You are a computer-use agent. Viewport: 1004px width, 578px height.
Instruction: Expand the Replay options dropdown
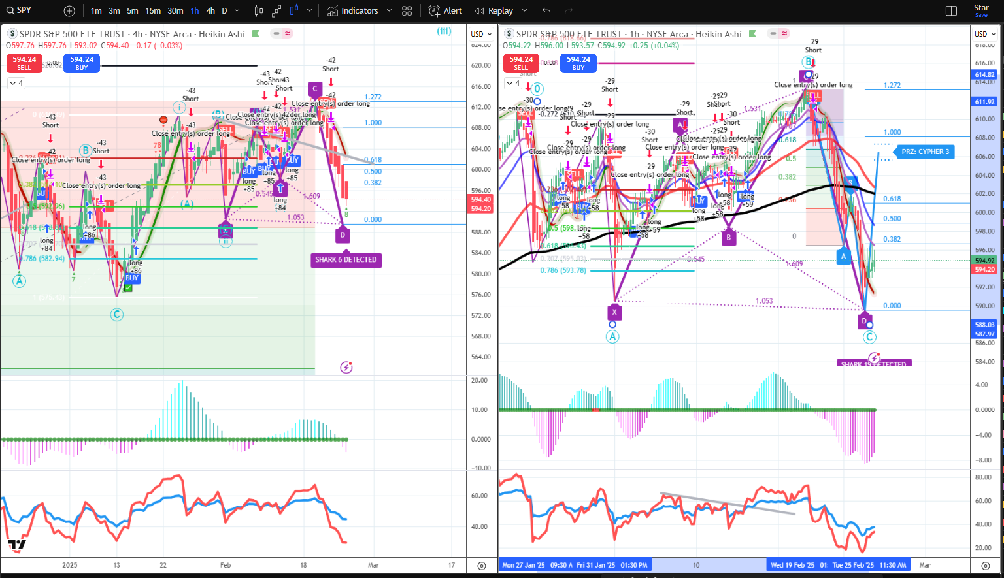point(524,11)
